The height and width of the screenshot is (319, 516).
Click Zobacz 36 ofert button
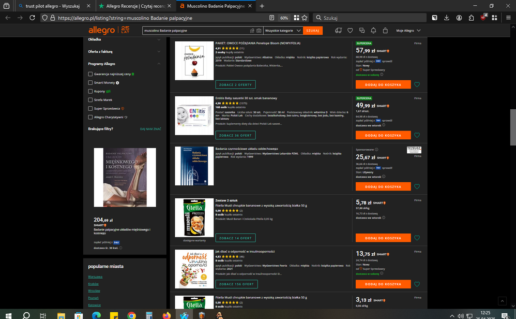(235, 135)
